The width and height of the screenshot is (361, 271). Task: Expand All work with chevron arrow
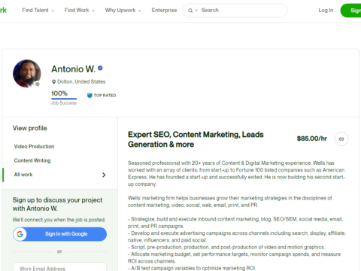click(104, 175)
